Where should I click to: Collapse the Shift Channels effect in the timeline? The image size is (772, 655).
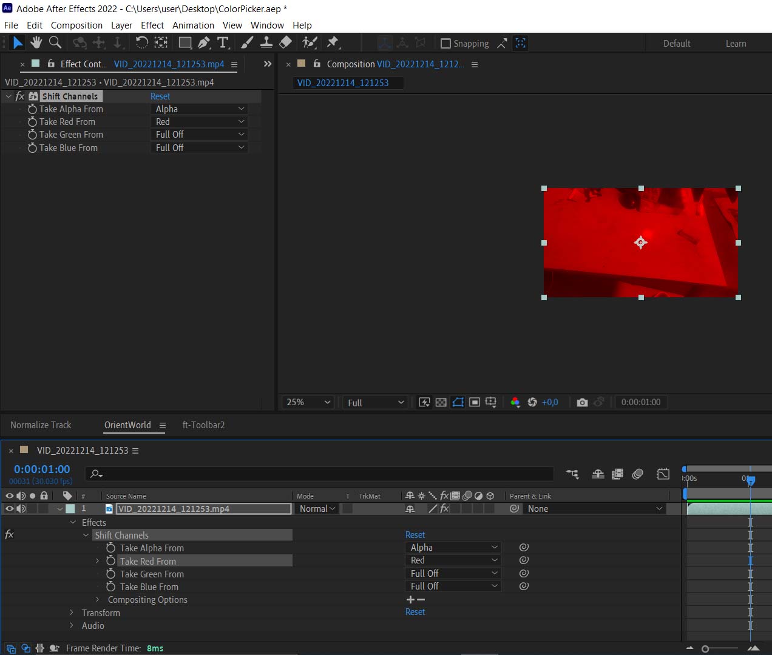click(86, 535)
